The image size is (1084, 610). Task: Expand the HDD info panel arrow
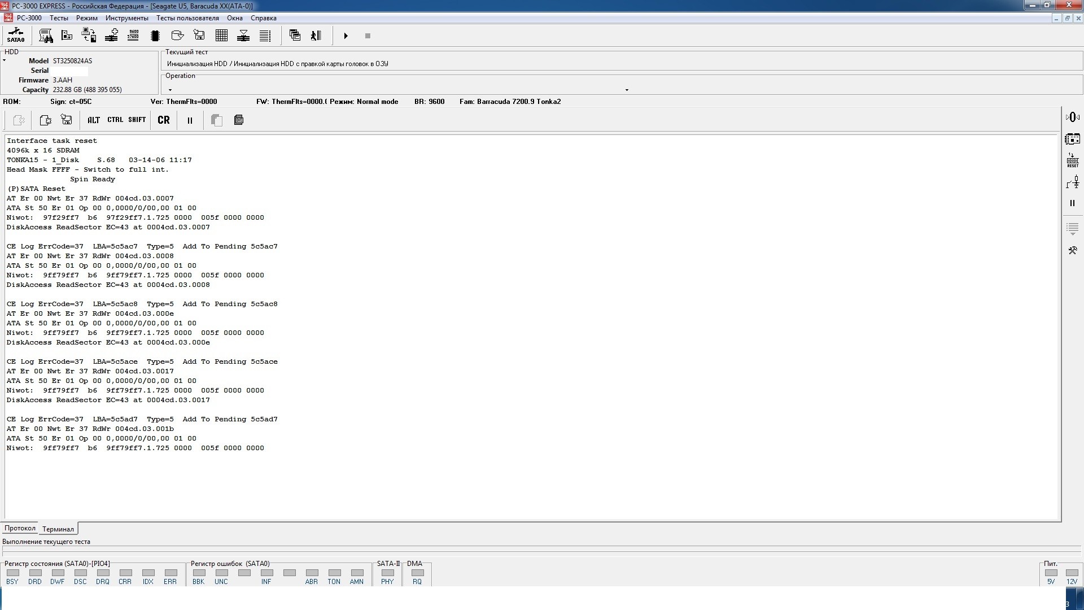[x=4, y=60]
